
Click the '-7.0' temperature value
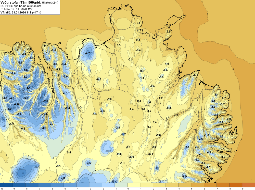click(x=46, y=101)
